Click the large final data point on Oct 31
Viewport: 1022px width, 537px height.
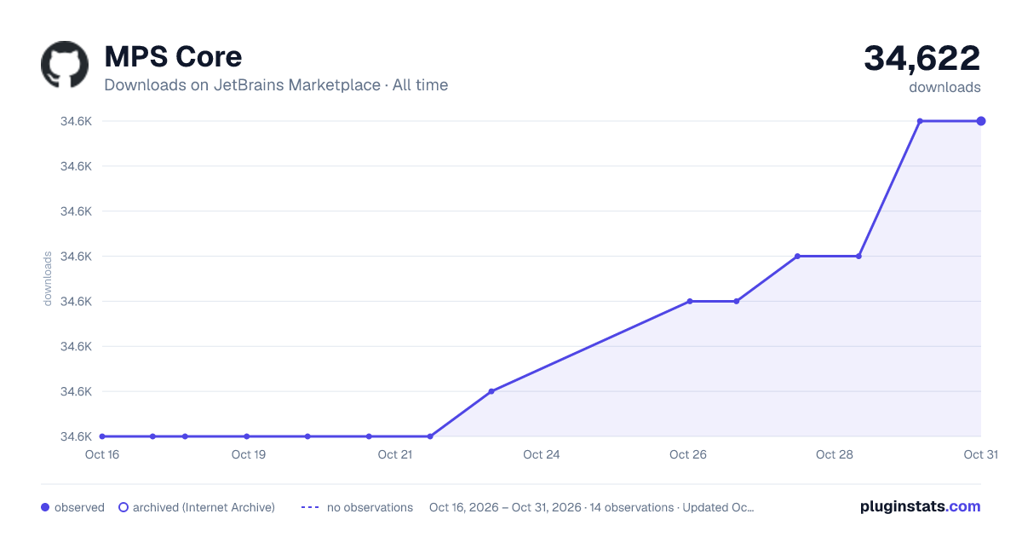coord(981,121)
